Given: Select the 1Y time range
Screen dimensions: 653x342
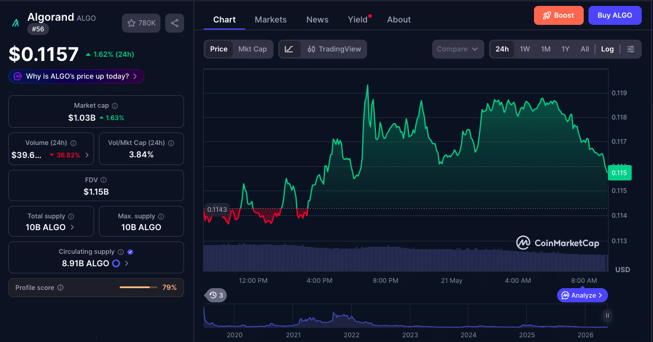Looking at the screenshot, I should point(565,49).
